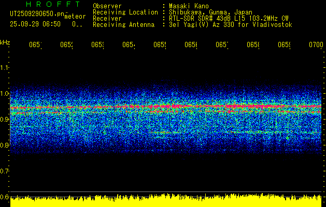Viewport: 326px width, 207px height.
Task: Select the 3el Yagi(V) Az 330 antenna text
Action: tap(231, 25)
